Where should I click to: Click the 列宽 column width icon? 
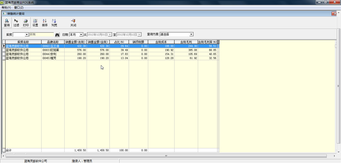pyautogui.click(x=54, y=23)
